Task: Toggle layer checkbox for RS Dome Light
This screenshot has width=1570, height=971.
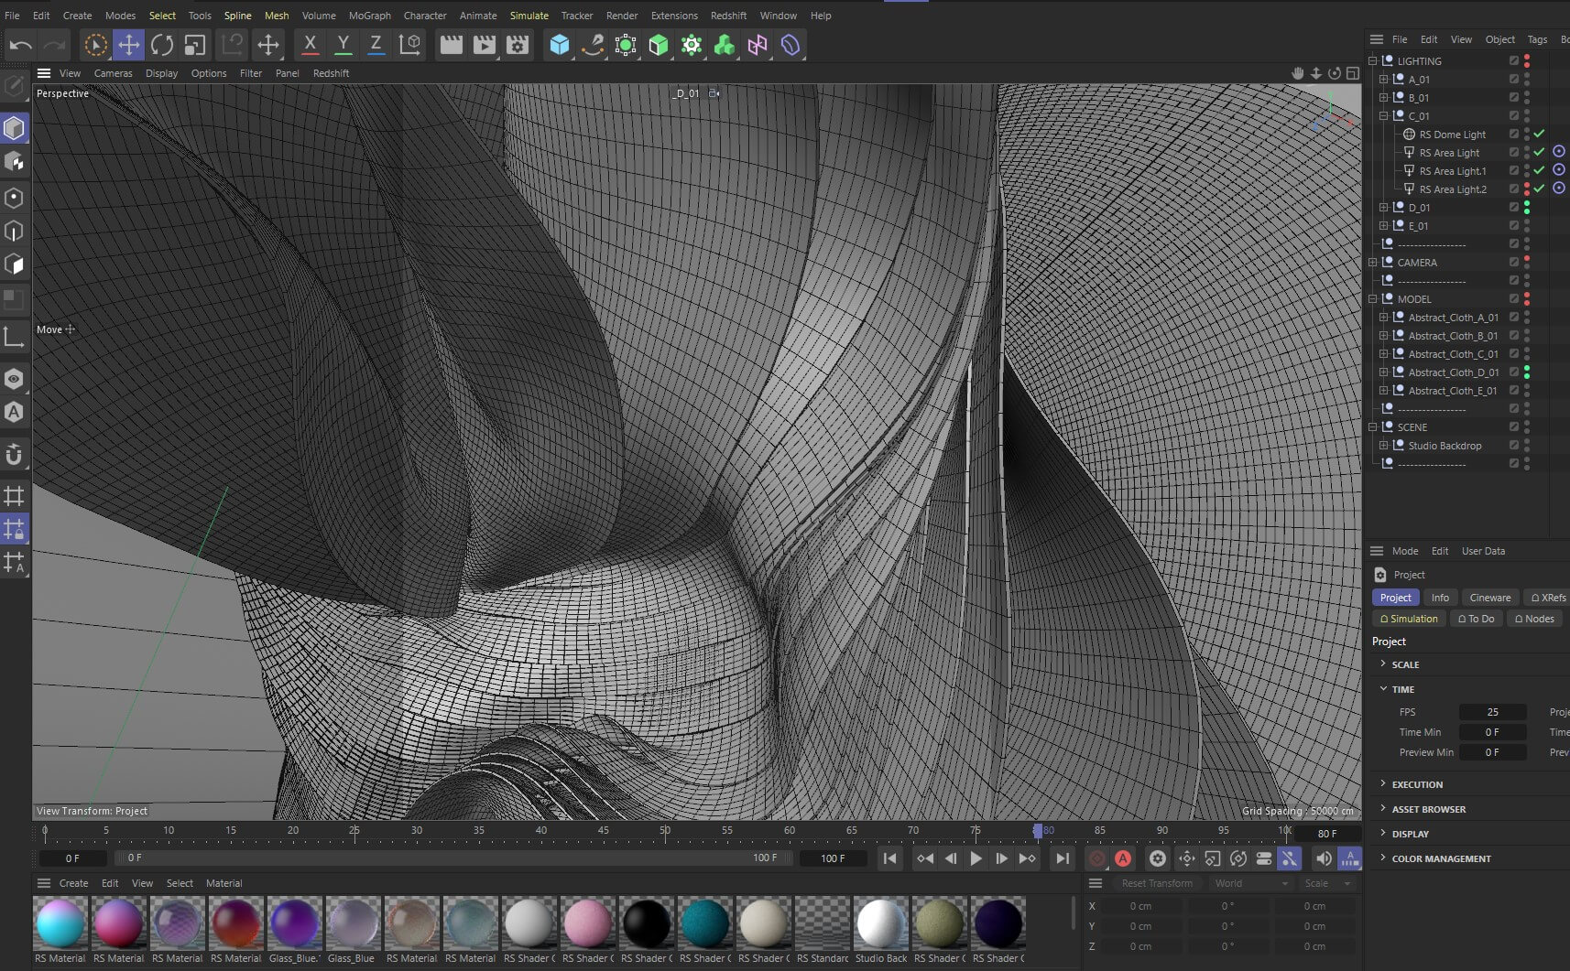Action: click(1514, 135)
